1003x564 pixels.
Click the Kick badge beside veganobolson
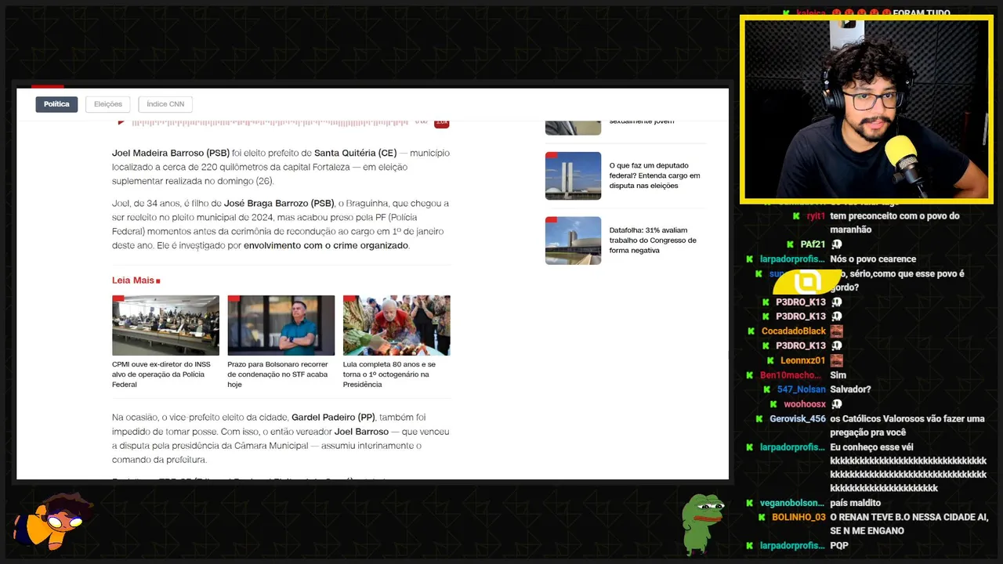coord(750,503)
